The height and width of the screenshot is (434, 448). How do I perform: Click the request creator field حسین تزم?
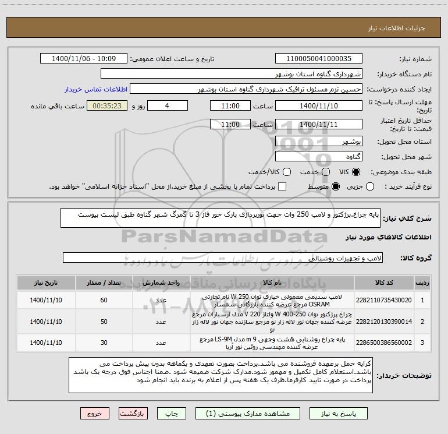pyautogui.click(x=246, y=89)
